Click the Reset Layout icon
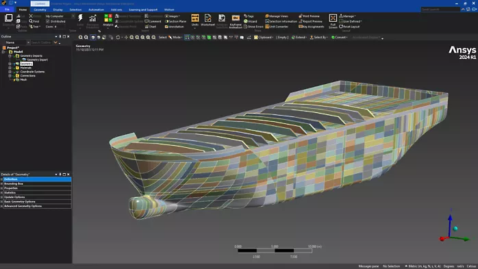Viewport: 478px width, 269px height. click(349, 27)
